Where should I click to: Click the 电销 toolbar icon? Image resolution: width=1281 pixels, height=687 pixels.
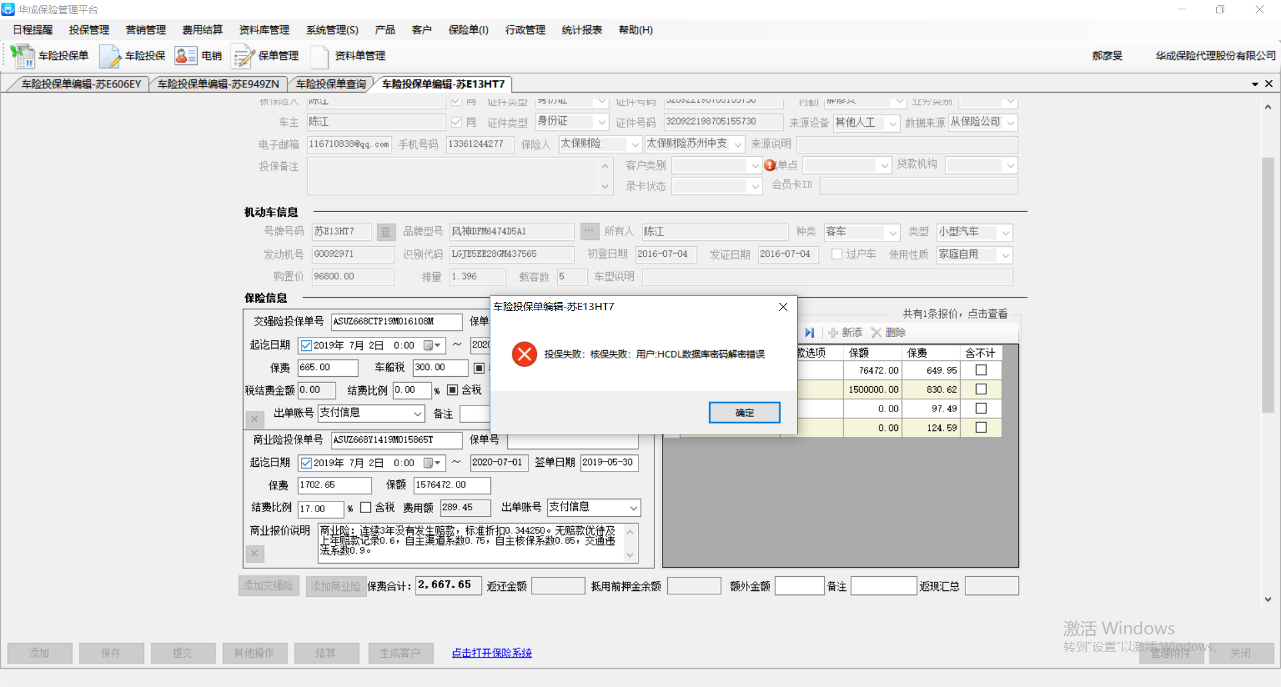click(x=185, y=56)
